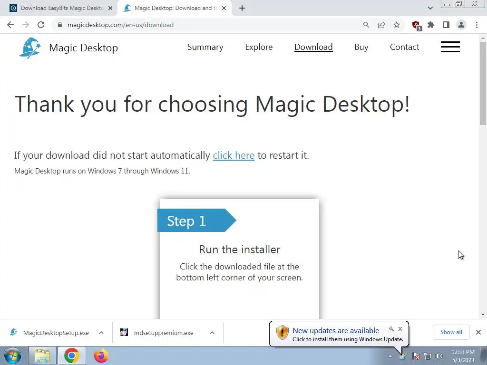487x365 pixels.
Task: Show hidden system tray icons
Action: tap(390, 356)
